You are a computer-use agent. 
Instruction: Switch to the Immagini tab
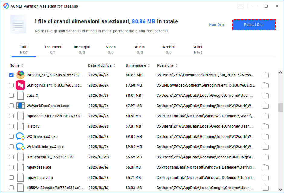click(x=82, y=50)
